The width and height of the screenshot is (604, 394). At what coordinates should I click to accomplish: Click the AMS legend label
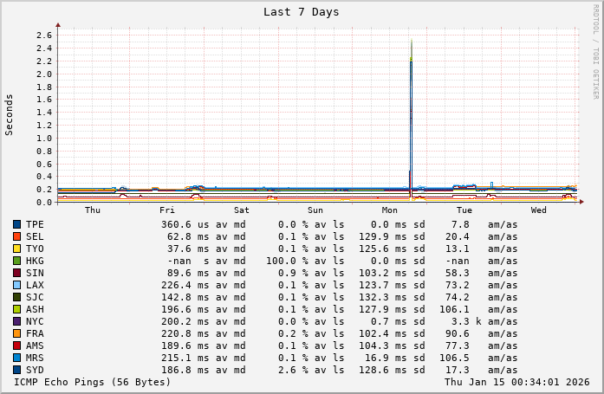[x=36, y=346]
